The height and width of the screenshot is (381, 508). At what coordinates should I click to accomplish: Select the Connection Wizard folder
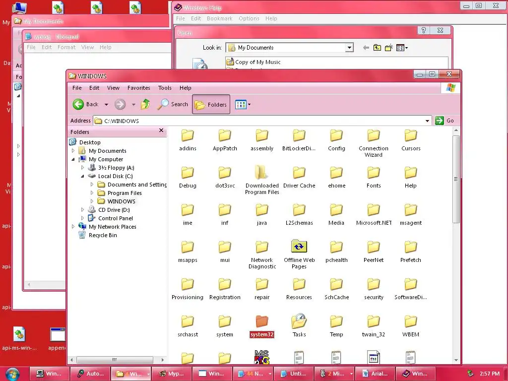pyautogui.click(x=374, y=144)
